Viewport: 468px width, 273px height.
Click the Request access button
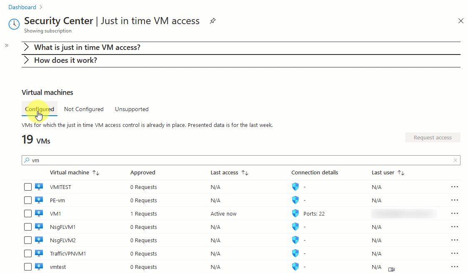[x=433, y=138]
